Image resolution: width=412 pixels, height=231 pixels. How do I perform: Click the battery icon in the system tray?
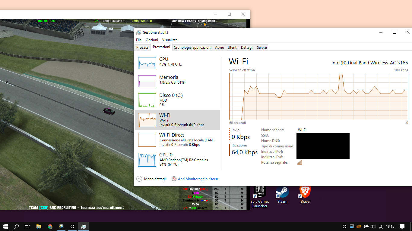(366, 226)
